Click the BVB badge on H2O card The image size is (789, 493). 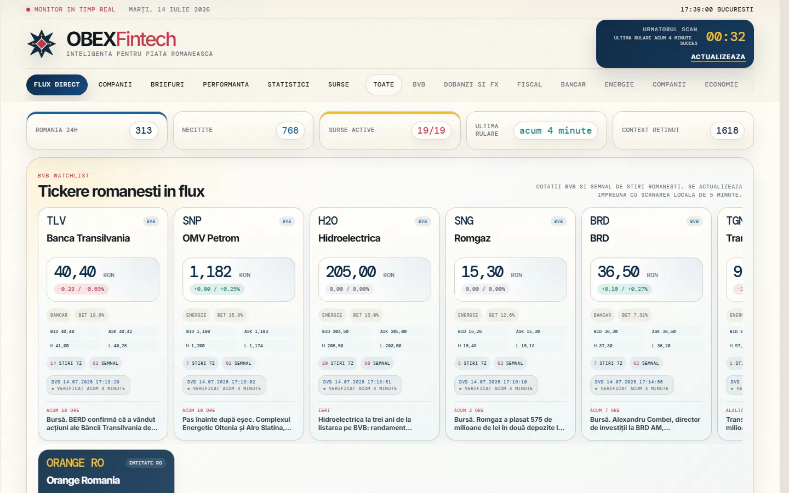(422, 221)
